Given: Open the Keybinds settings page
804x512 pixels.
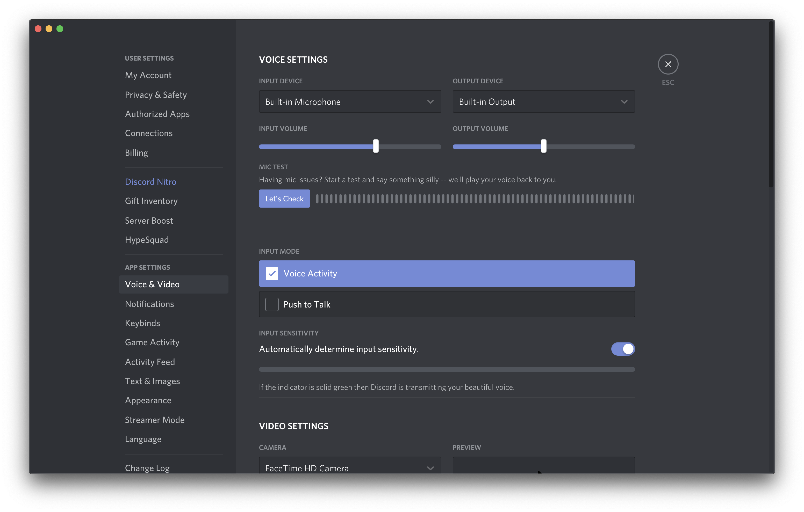Looking at the screenshot, I should pyautogui.click(x=142, y=323).
